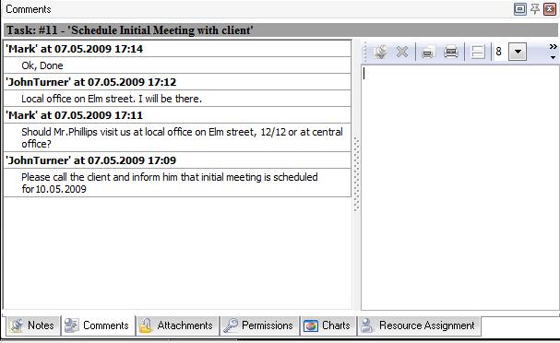Viewport: 560px width, 343px height.
Task: Open the font size dropdown arrow
Action: (518, 53)
